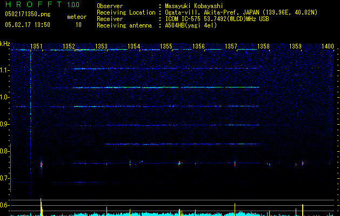This screenshot has width=340, height=216.
Task: Click the 1354 time axis marker
Action: 134,46
